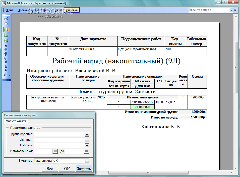Click the Изделие combo field
Screen dimensions: 240x177
point(59,140)
